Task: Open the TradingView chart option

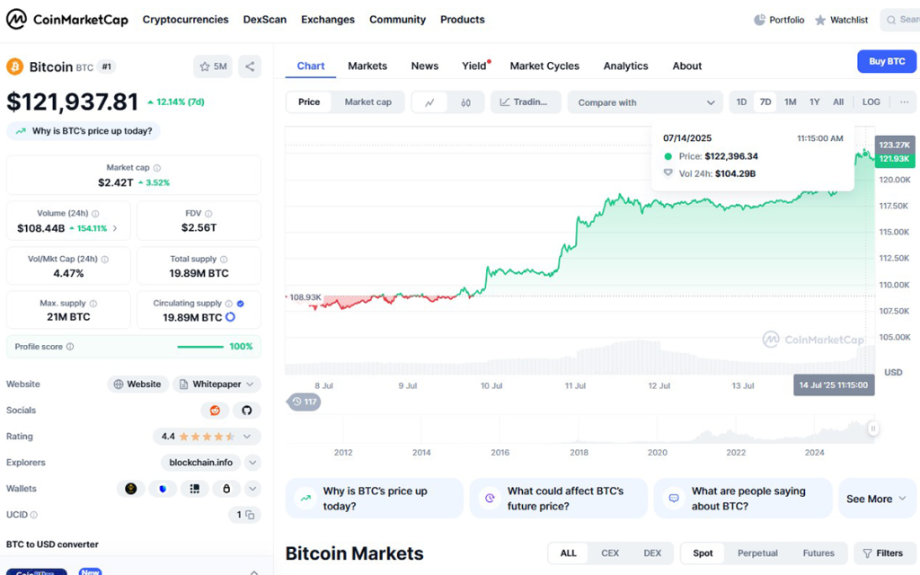Action: point(525,102)
